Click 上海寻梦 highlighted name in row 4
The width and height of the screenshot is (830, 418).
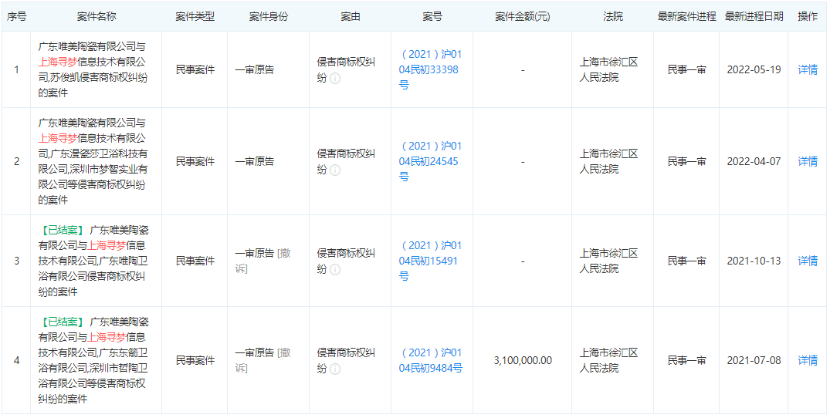(107, 337)
